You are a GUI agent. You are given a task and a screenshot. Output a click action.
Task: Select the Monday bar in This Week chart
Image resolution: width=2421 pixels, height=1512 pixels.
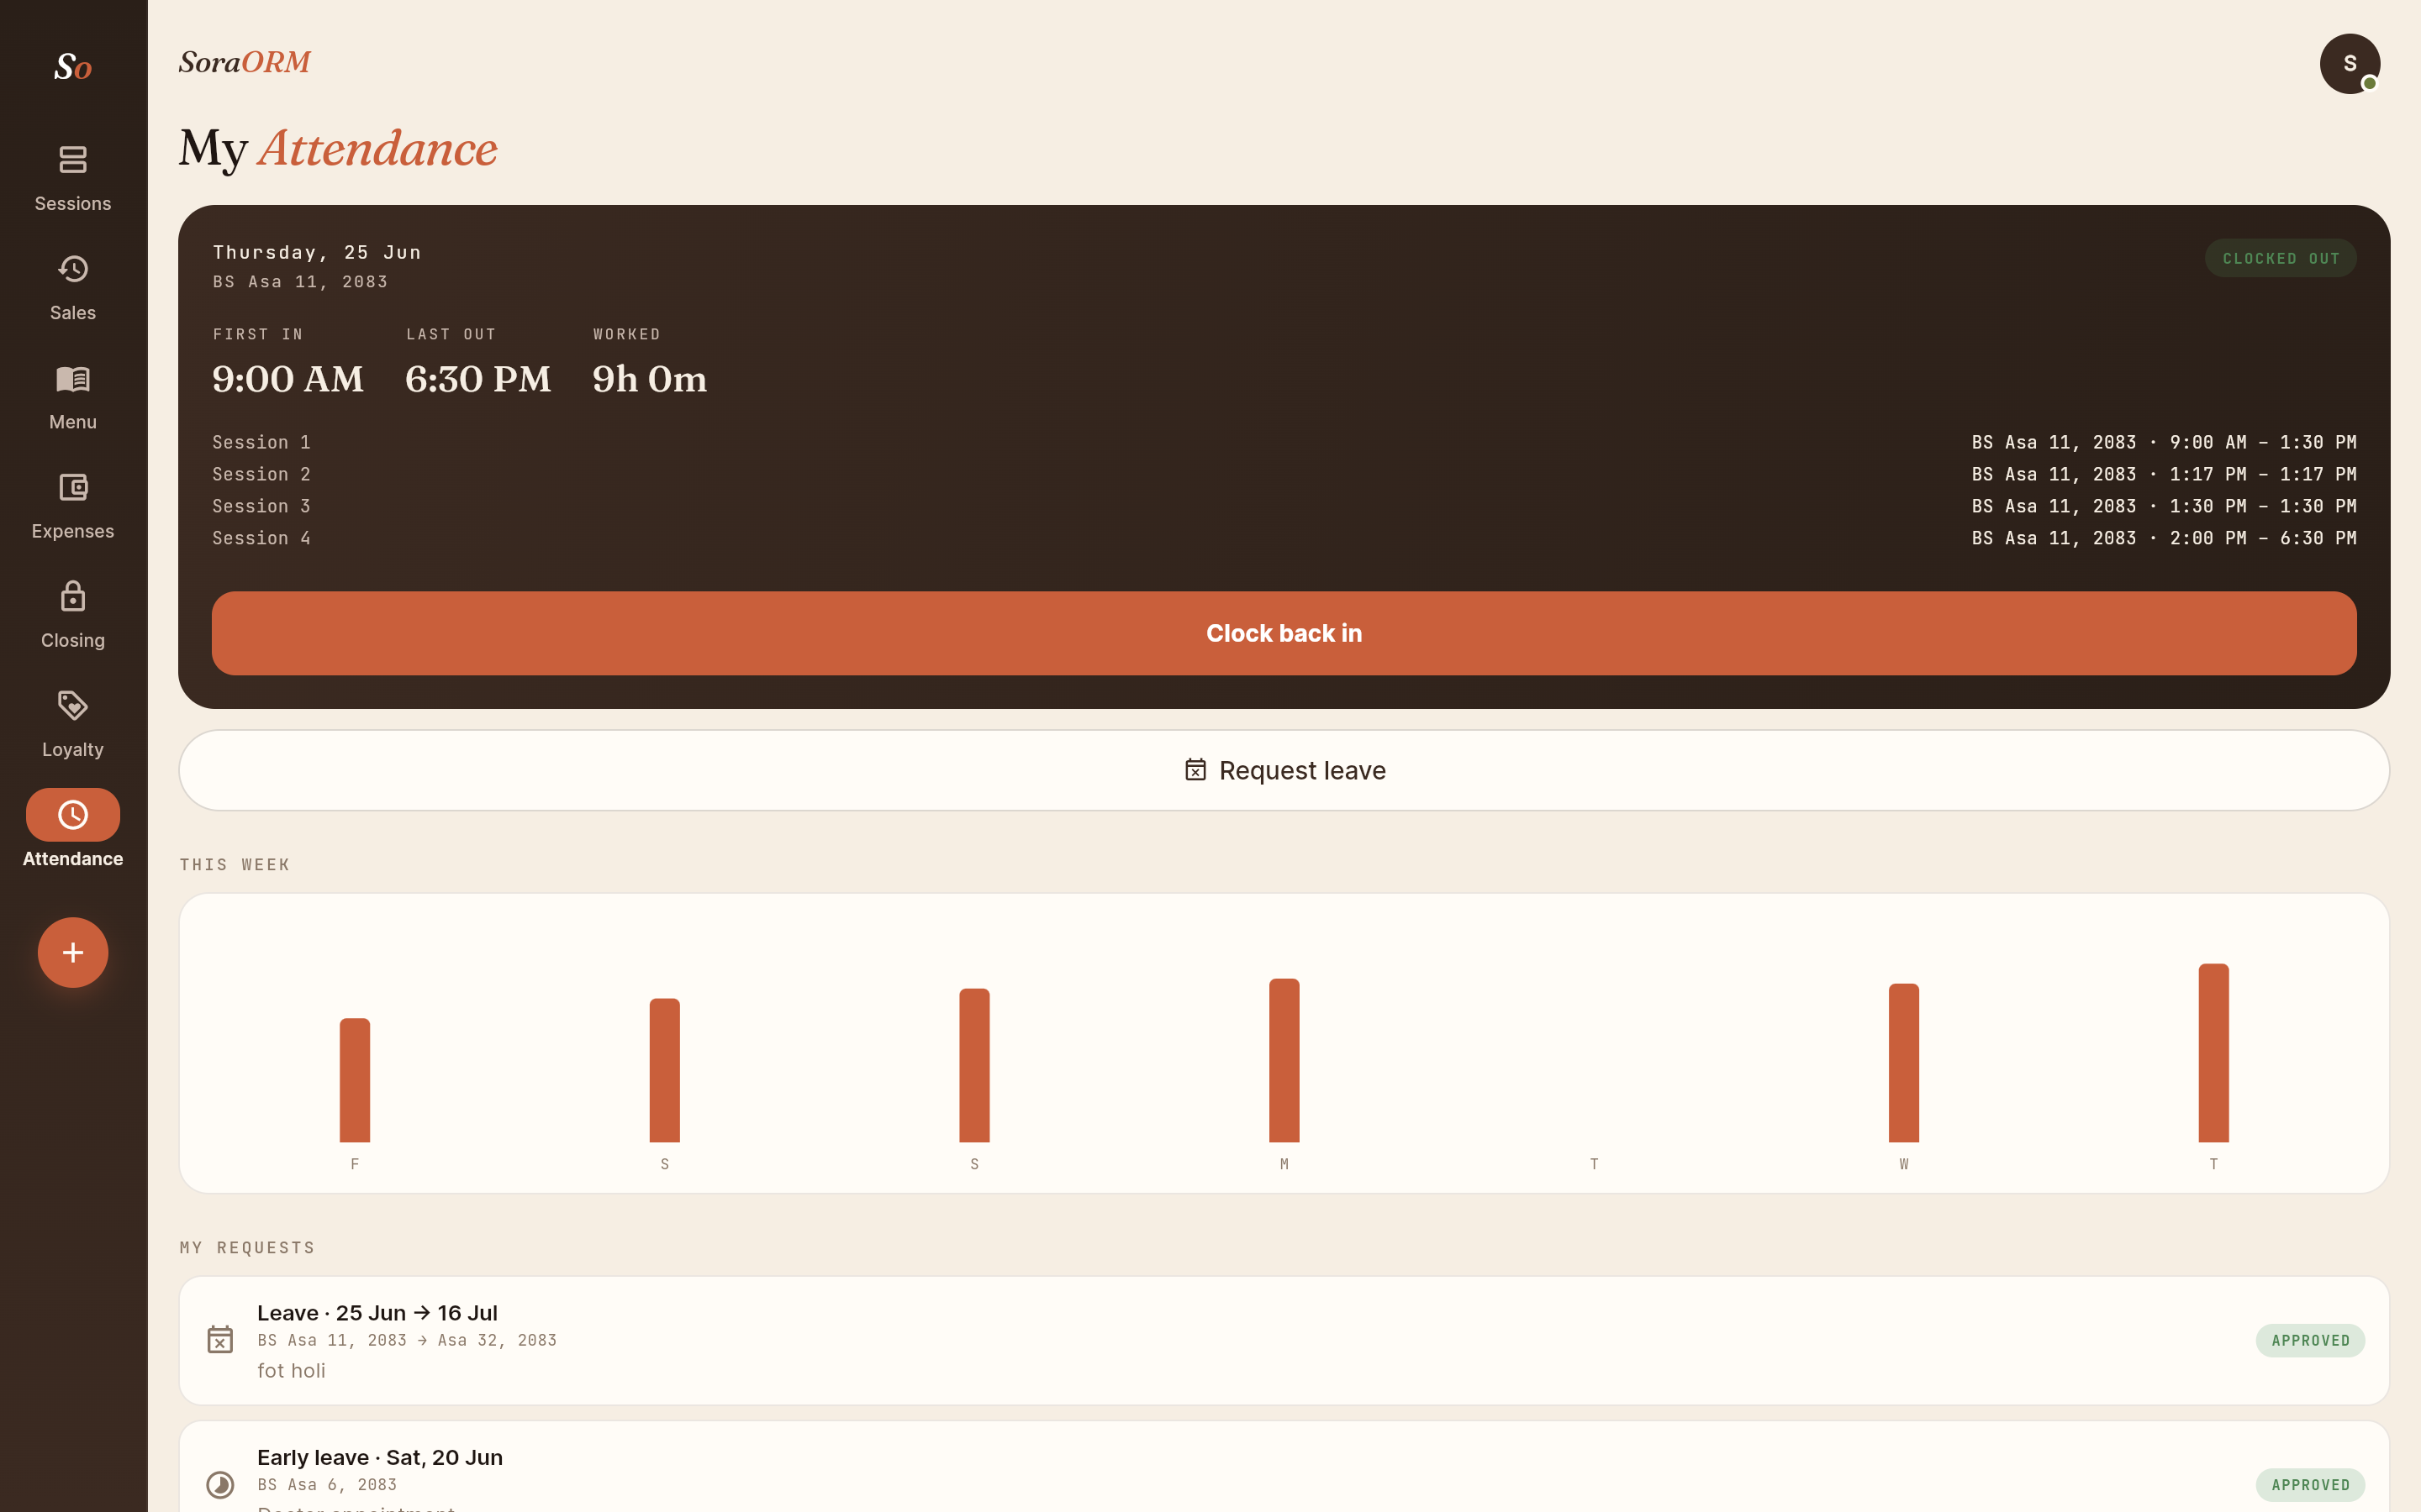[x=1284, y=1060]
